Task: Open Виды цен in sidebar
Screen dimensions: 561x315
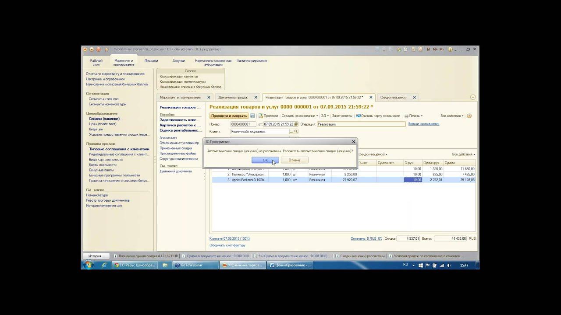Action: pyautogui.click(x=96, y=129)
